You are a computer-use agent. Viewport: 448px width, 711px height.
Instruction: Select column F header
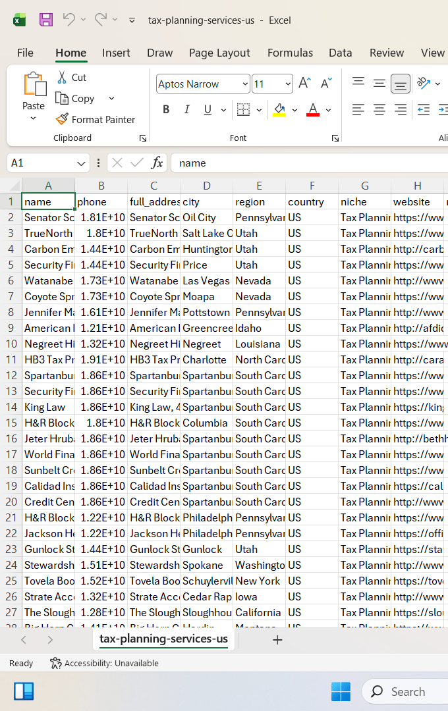click(x=312, y=186)
